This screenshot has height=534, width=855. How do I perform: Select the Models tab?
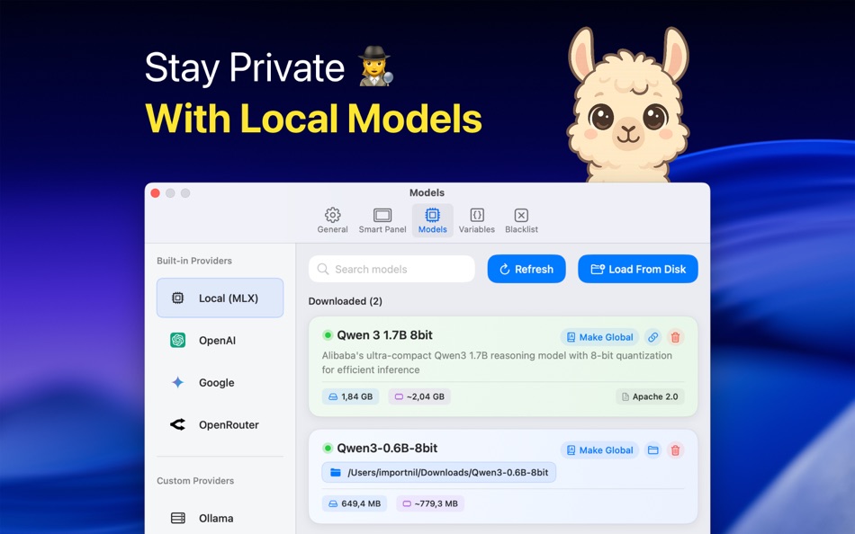432,220
